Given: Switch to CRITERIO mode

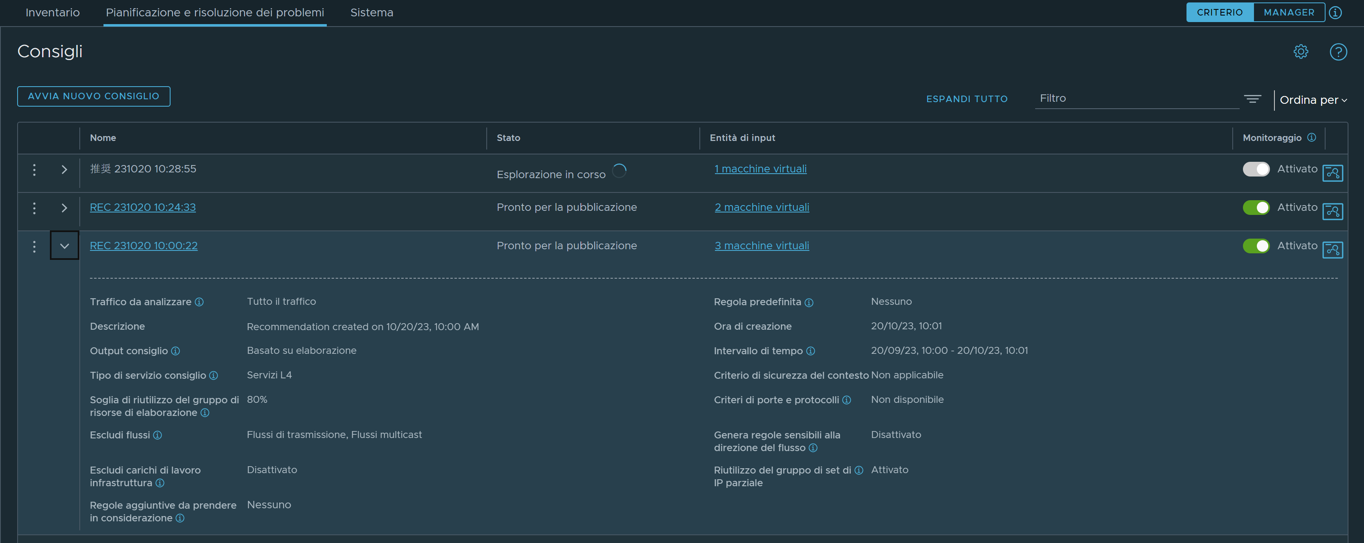Looking at the screenshot, I should pos(1220,12).
